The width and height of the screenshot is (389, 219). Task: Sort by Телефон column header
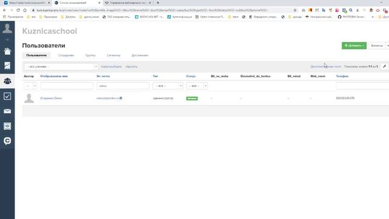coord(342,76)
